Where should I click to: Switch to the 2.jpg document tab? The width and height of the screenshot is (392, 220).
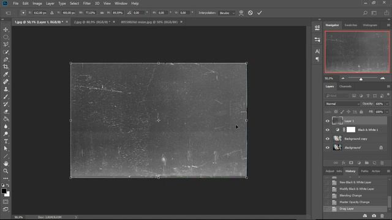tap(91, 22)
